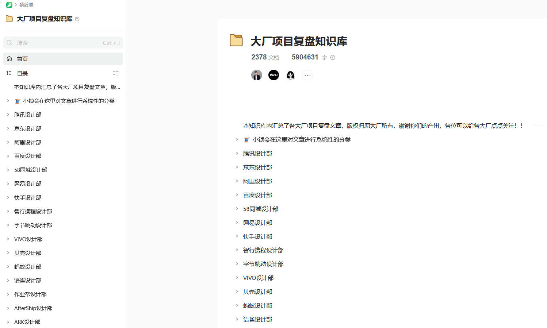This screenshot has width=547, height=328.
Task: Open main list 京东设计部 entry
Action: tap(258, 167)
